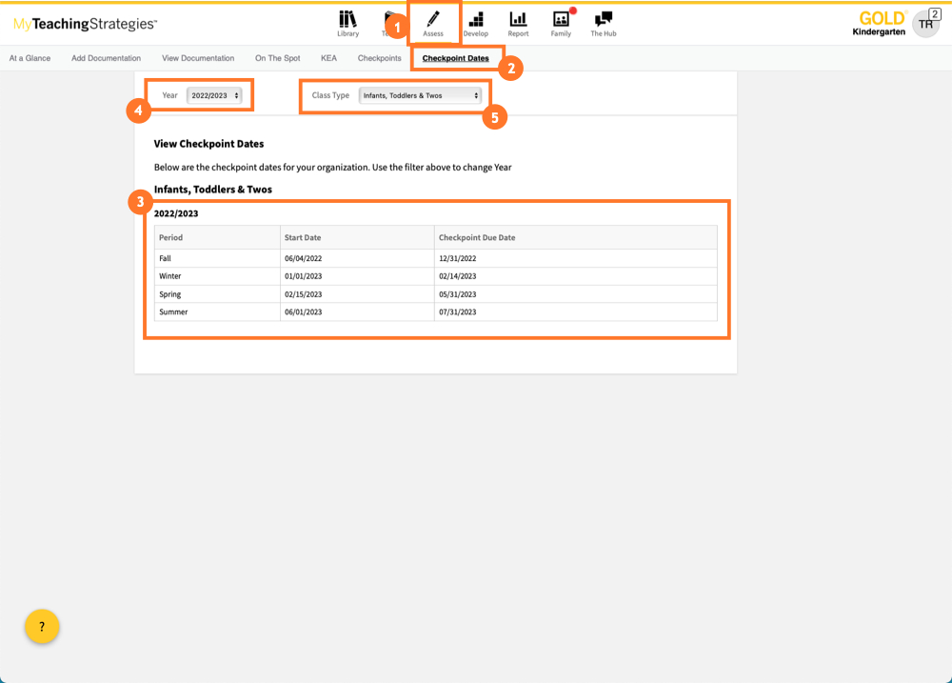Expand the Year dropdown showing 2022/2023
Screen dimensions: 952x683
pos(214,95)
